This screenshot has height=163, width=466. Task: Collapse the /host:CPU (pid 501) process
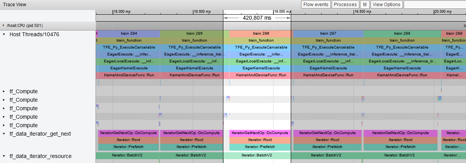click(4, 25)
